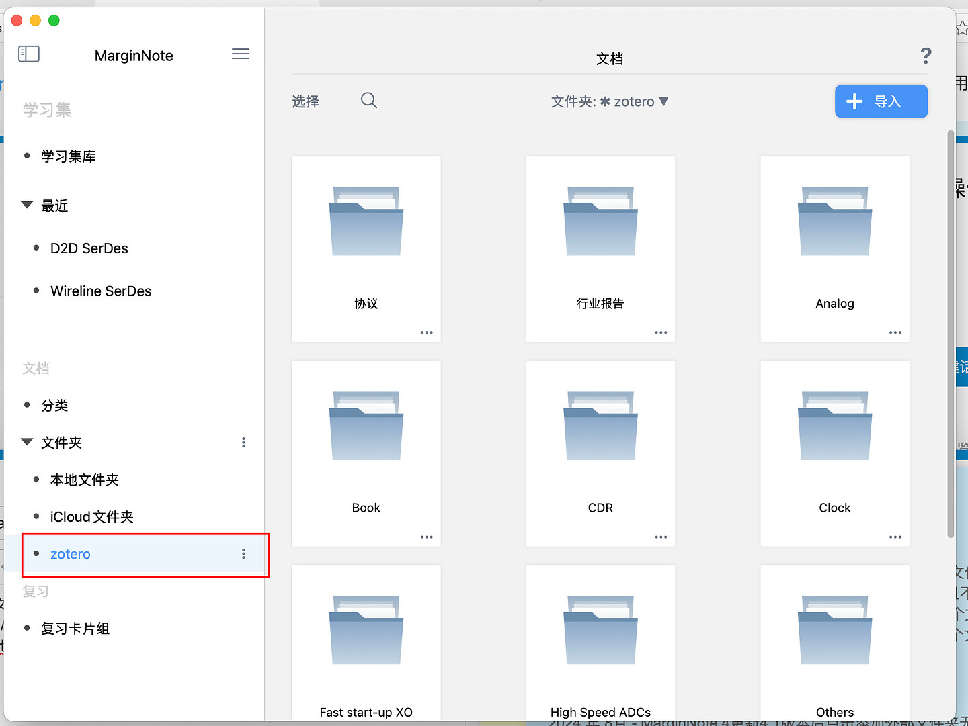This screenshot has height=726, width=968.
Task: Click the MarginNote sidebar title
Action: click(x=134, y=56)
